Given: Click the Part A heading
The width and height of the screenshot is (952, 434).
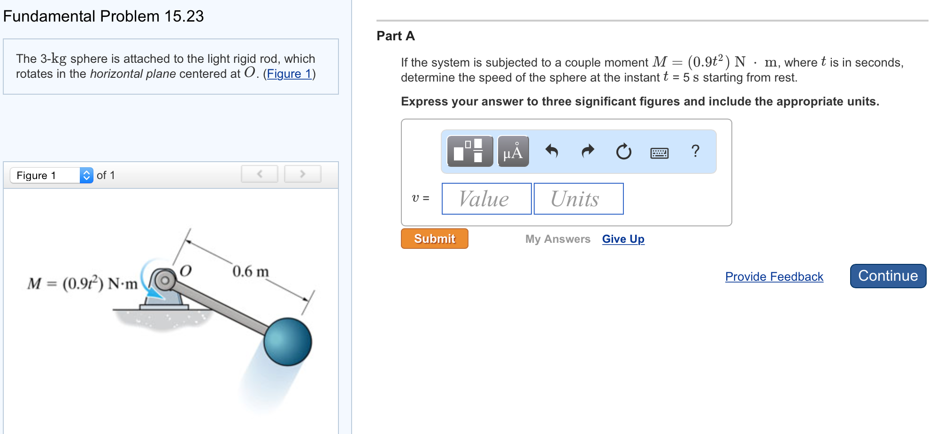Looking at the screenshot, I should tap(395, 36).
